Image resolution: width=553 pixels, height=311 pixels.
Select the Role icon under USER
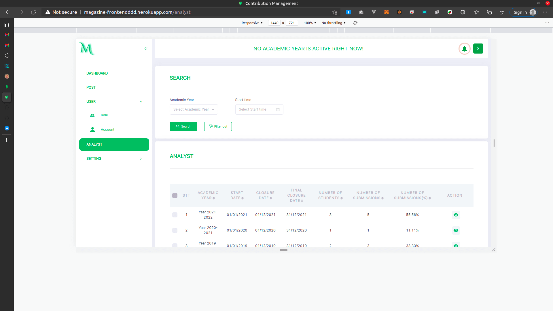point(92,115)
